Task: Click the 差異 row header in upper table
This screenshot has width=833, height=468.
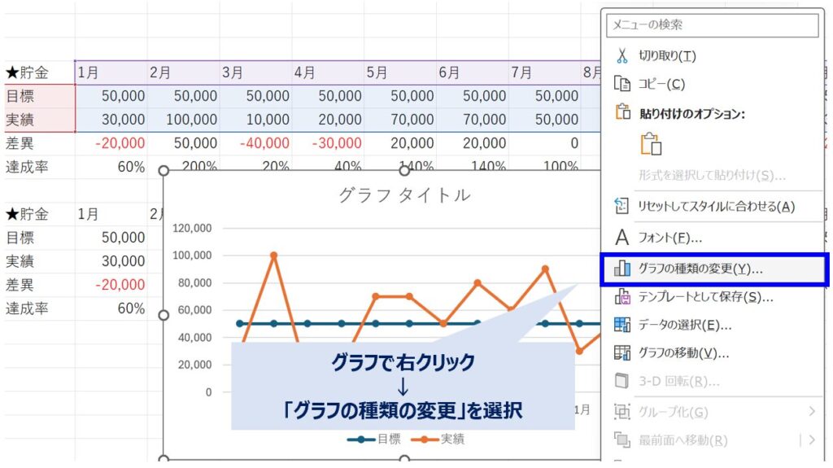Action: [x=39, y=143]
